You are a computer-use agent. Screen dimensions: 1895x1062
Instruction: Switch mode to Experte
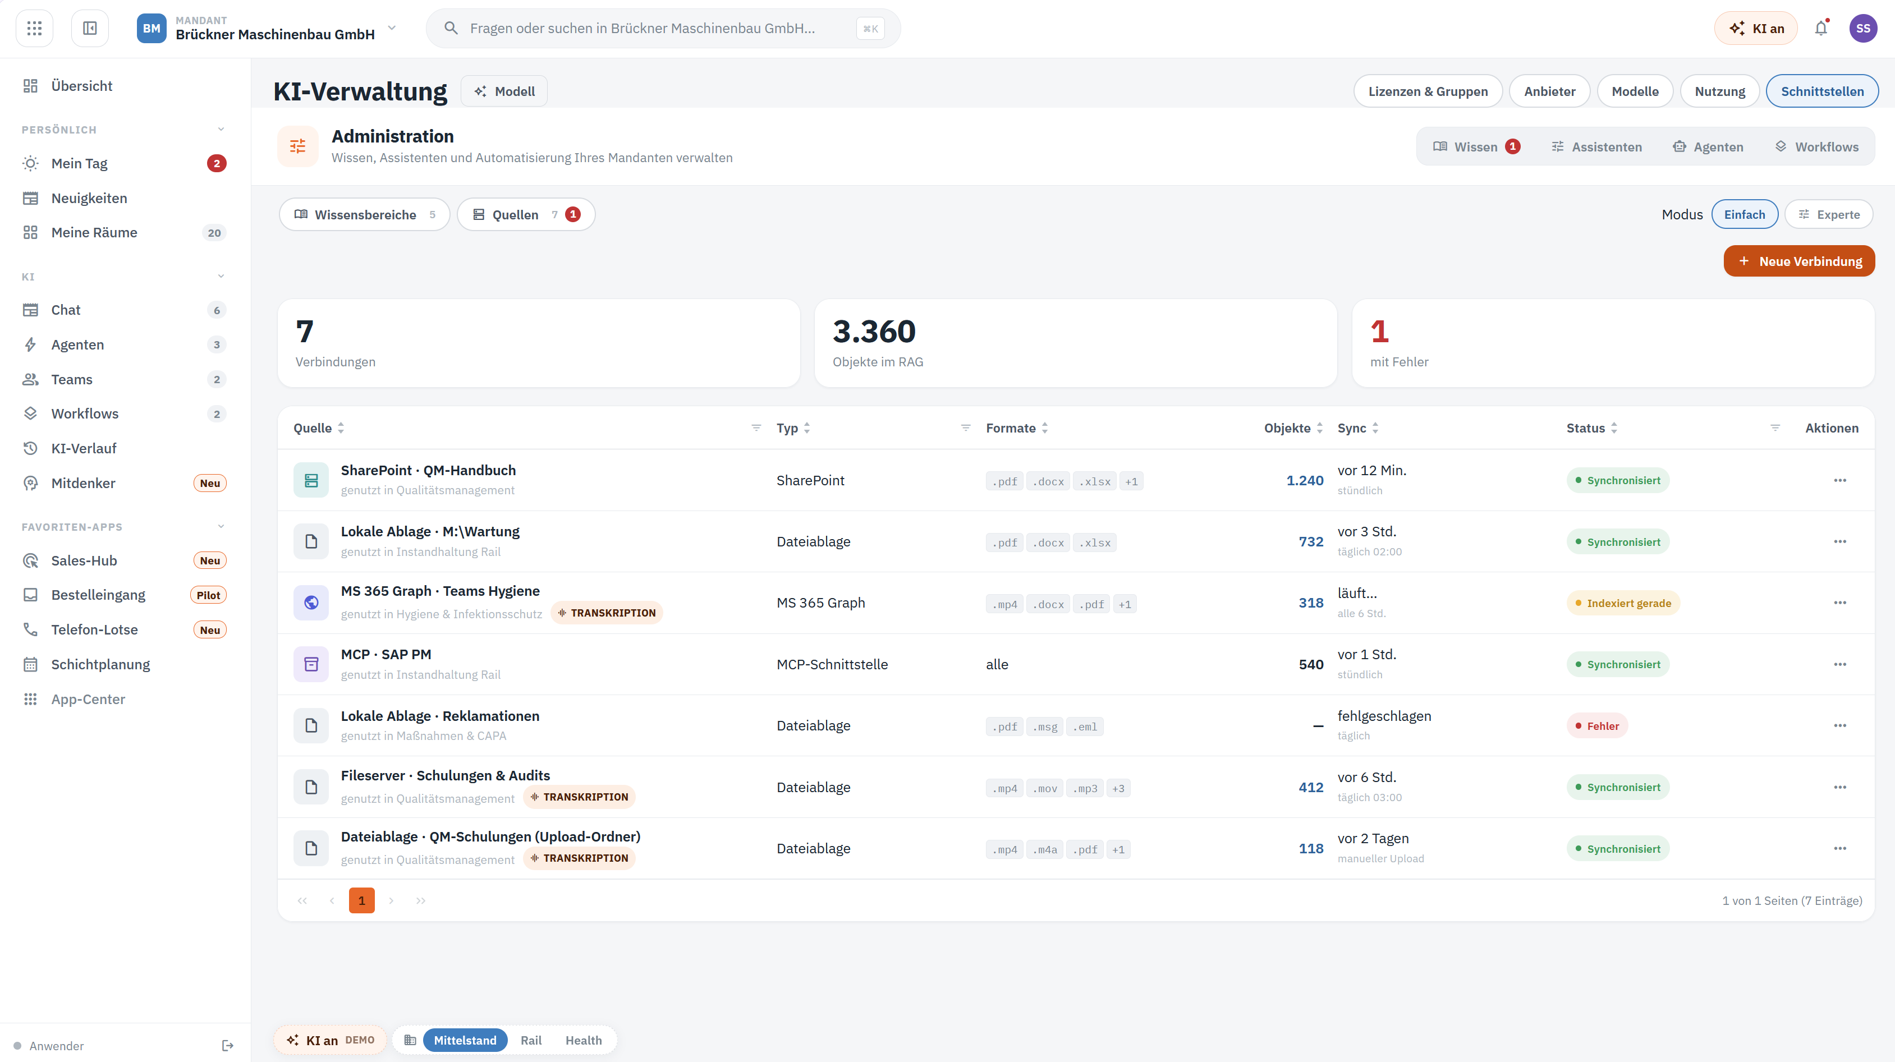(x=1829, y=214)
